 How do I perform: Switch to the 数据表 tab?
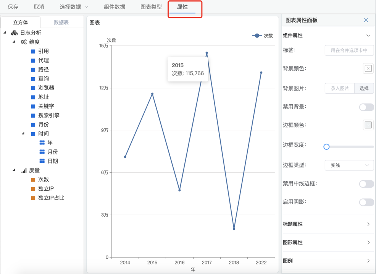click(x=61, y=23)
